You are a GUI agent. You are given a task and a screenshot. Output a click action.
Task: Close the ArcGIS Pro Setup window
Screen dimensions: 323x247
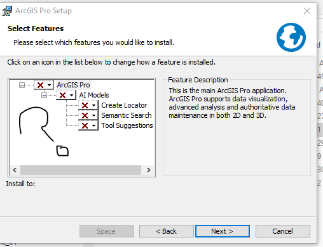[x=307, y=11]
